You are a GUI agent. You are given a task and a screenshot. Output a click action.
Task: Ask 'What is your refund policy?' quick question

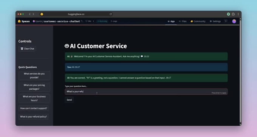(x=34, y=117)
